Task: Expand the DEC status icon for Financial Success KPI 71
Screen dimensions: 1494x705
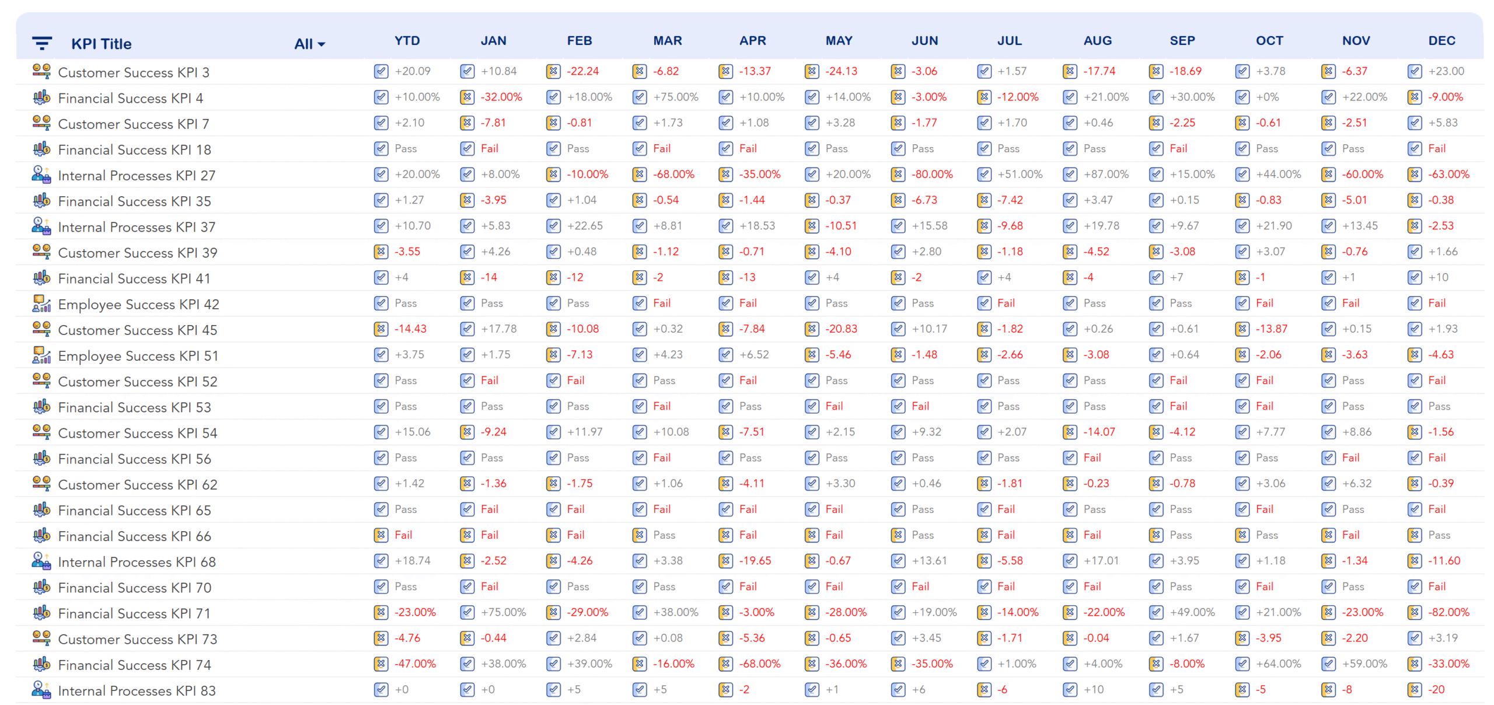Action: click(x=1415, y=613)
